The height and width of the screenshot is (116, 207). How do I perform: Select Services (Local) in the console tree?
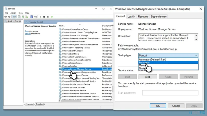click(13, 21)
